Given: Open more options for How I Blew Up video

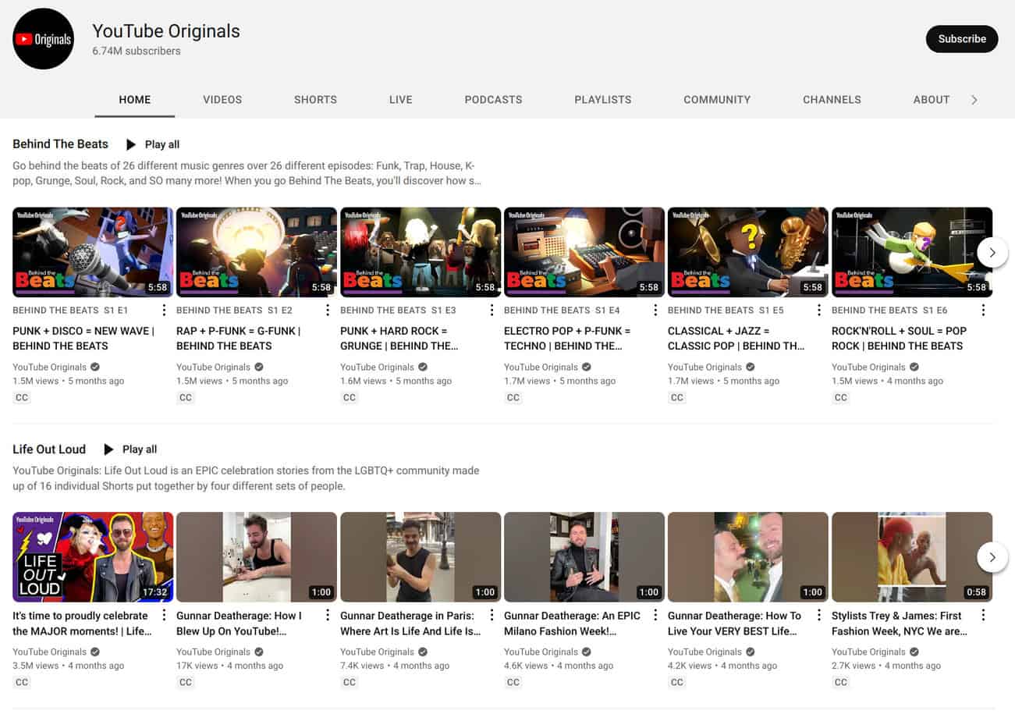Looking at the screenshot, I should [x=328, y=616].
